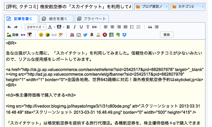Insert an Amazon product link

pyautogui.click(x=92, y=35)
